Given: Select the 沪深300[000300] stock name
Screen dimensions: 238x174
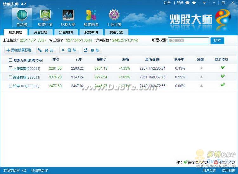Looking at the screenshot, I should click(26, 86).
